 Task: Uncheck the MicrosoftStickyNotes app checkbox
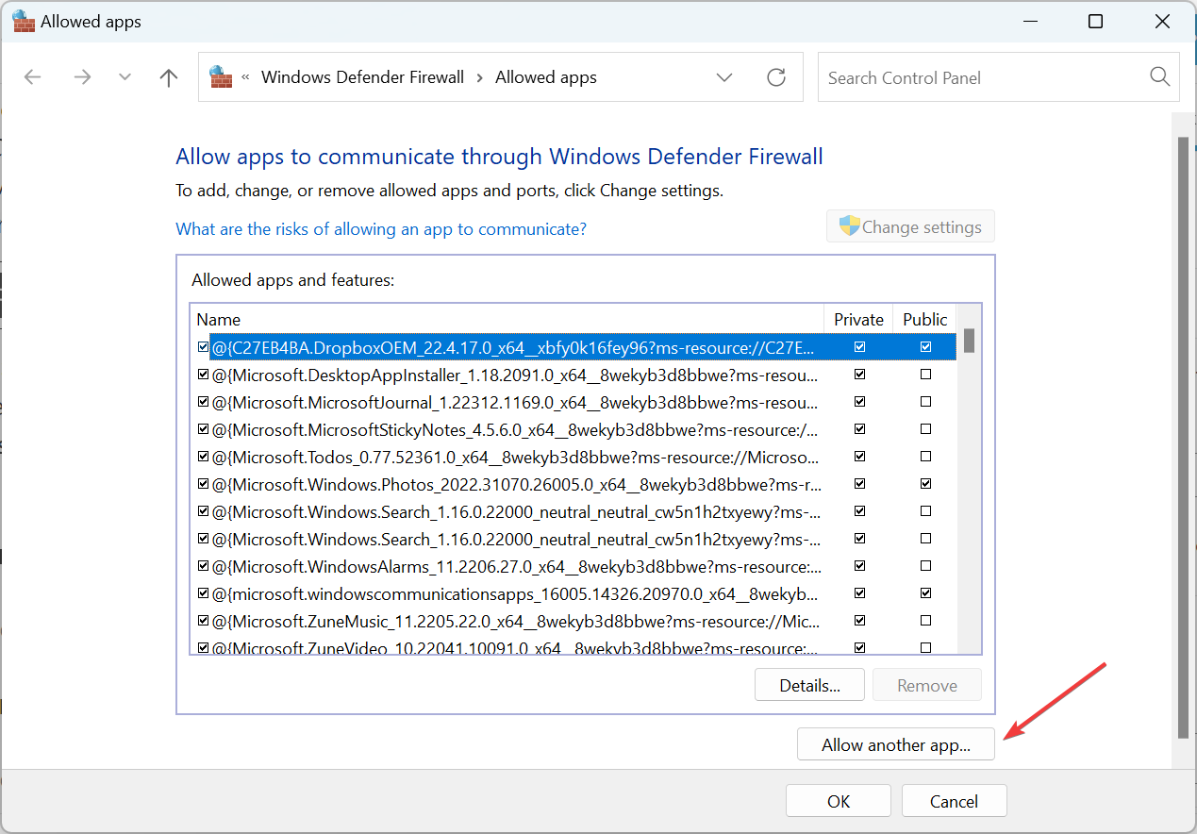pos(203,429)
